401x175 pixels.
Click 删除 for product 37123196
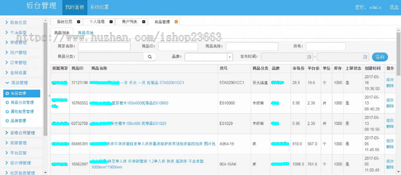click(390, 86)
